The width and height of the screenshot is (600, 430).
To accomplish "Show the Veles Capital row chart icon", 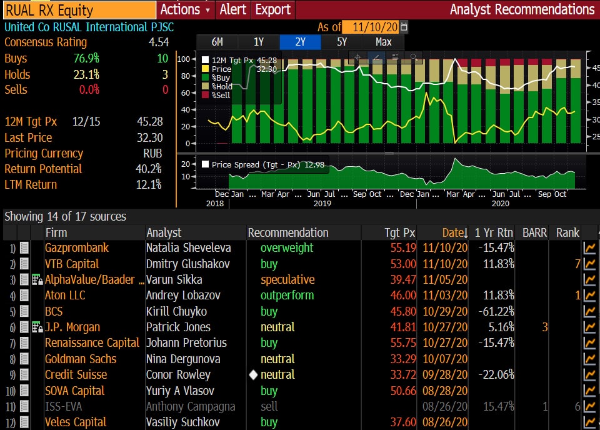I will (589, 422).
